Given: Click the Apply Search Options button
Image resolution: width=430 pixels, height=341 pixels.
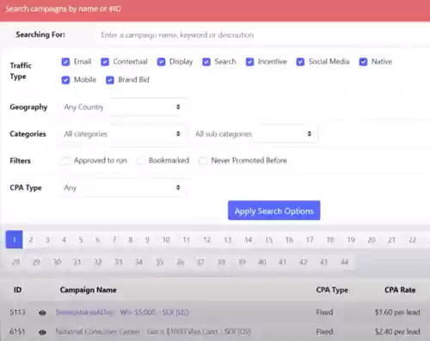Looking at the screenshot, I should tap(274, 210).
